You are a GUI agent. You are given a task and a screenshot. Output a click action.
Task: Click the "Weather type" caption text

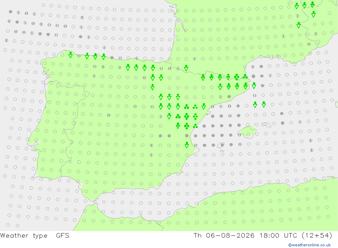tap(24, 235)
